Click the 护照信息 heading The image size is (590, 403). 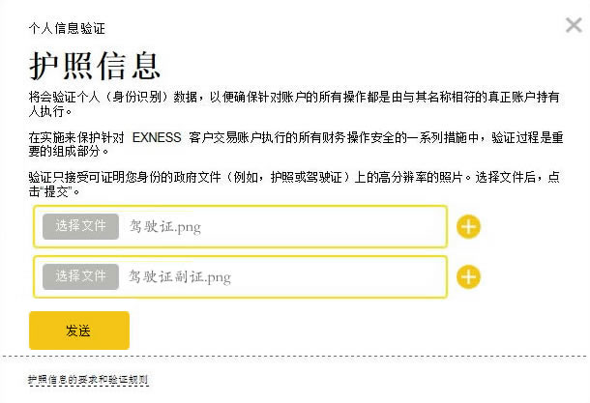tap(95, 66)
